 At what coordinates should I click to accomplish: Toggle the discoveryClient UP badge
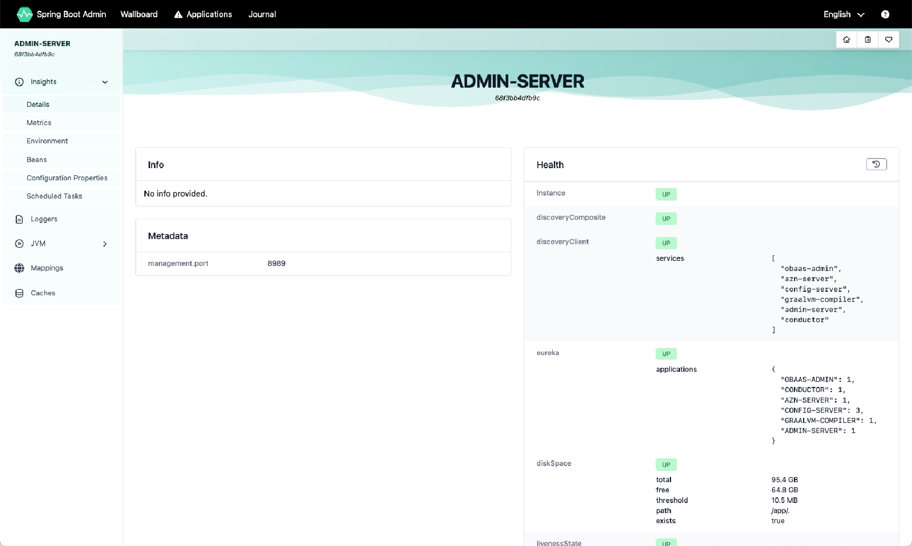click(x=666, y=243)
